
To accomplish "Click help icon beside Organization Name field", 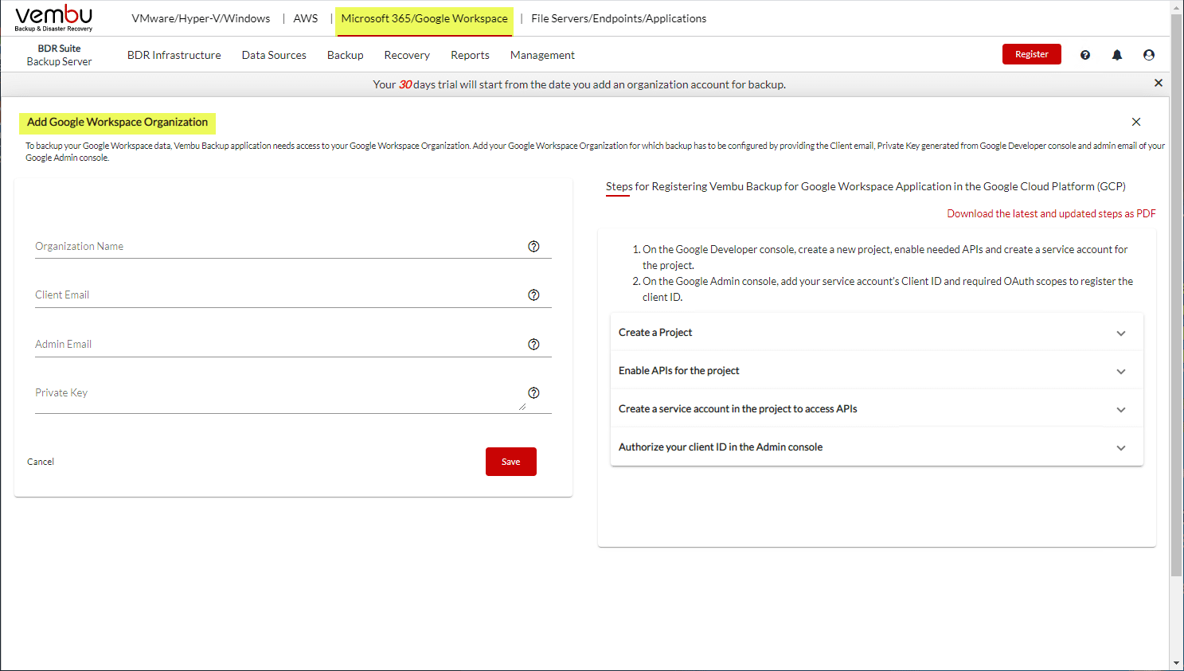I will point(533,247).
